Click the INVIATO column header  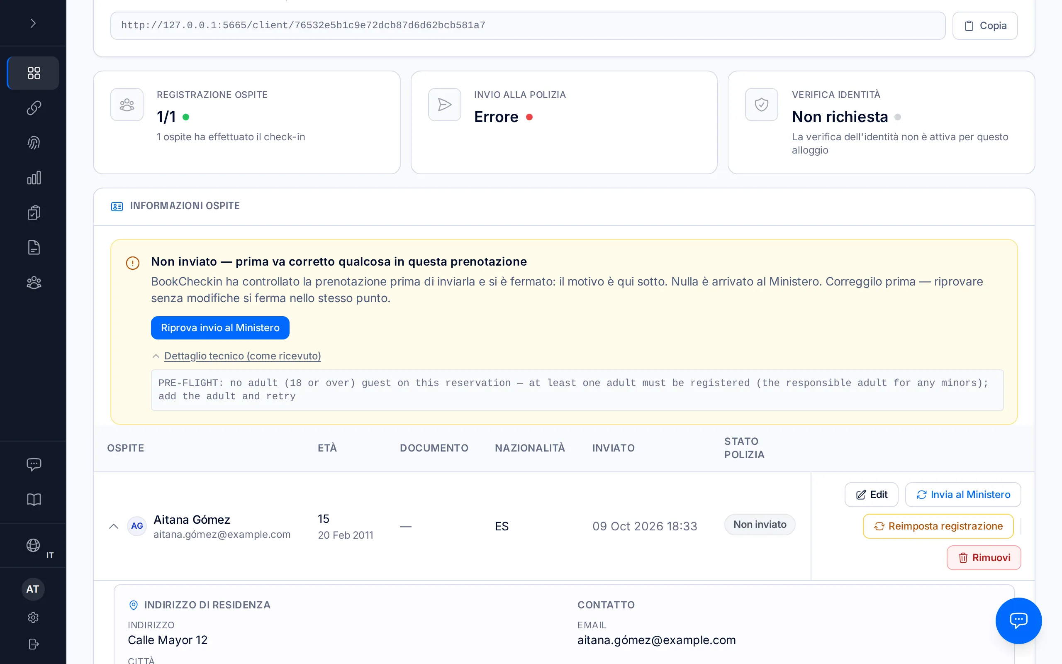614,448
